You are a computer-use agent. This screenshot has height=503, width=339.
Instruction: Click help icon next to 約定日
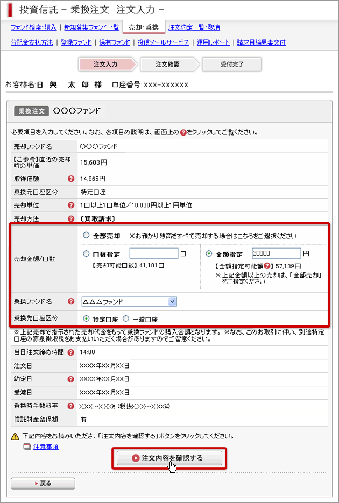click(71, 379)
